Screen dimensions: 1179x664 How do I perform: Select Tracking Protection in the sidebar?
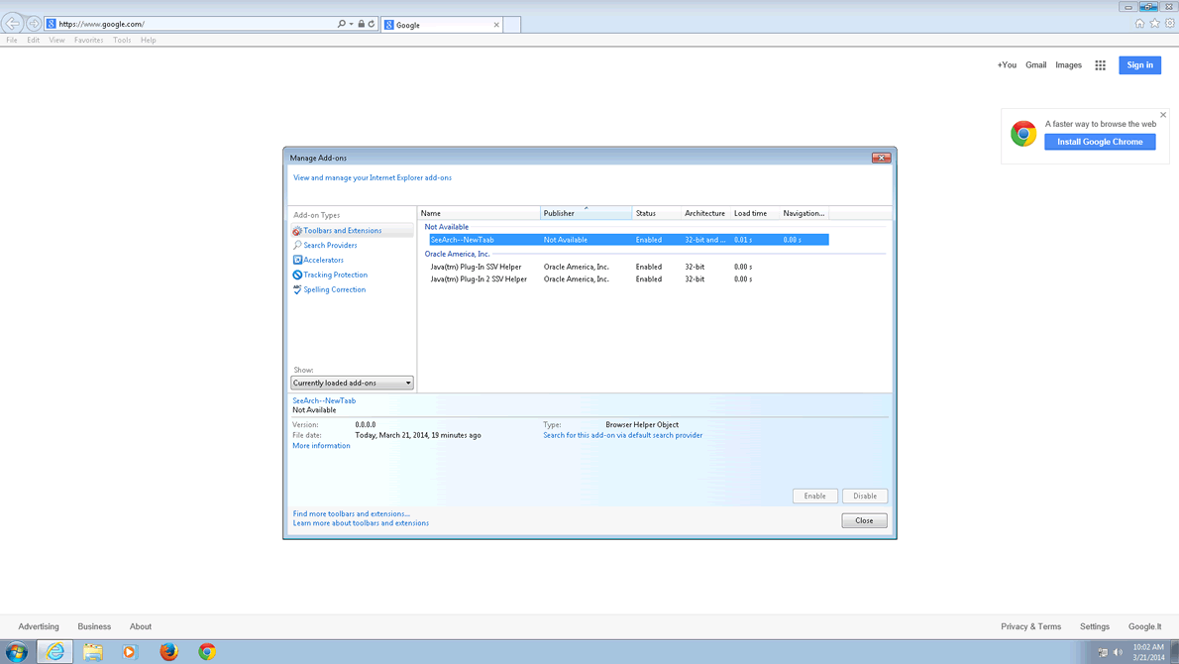[x=335, y=276]
